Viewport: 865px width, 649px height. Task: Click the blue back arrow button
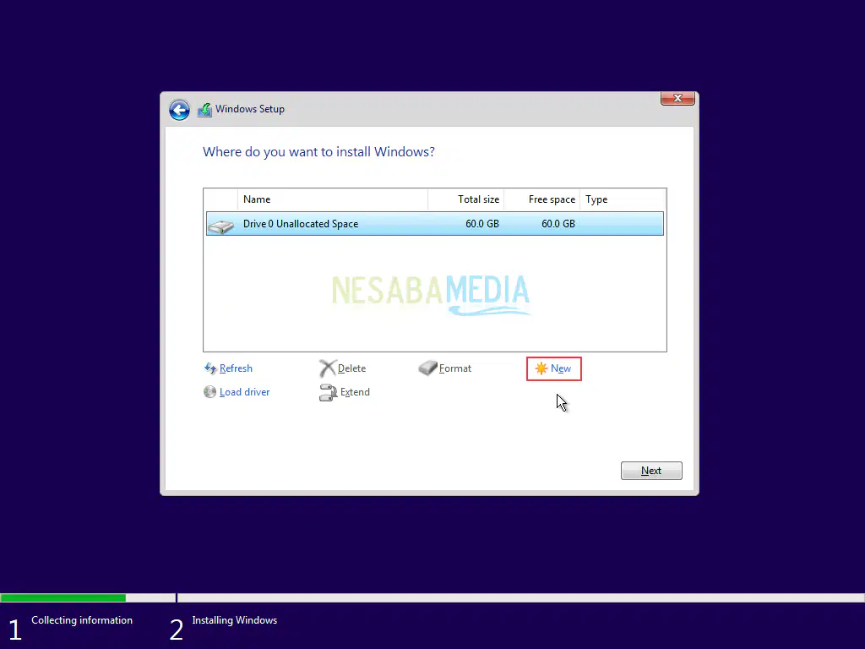coord(179,110)
